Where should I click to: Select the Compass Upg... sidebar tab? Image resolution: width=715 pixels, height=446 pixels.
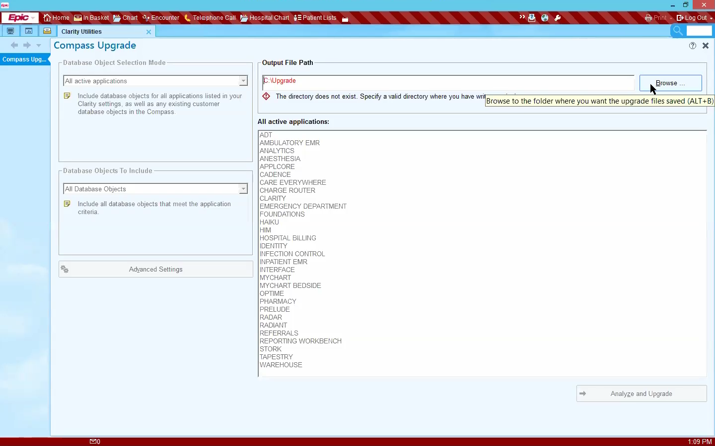pyautogui.click(x=24, y=59)
